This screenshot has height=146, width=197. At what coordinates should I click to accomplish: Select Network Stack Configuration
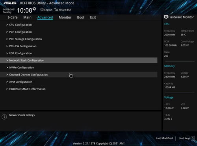79,60
